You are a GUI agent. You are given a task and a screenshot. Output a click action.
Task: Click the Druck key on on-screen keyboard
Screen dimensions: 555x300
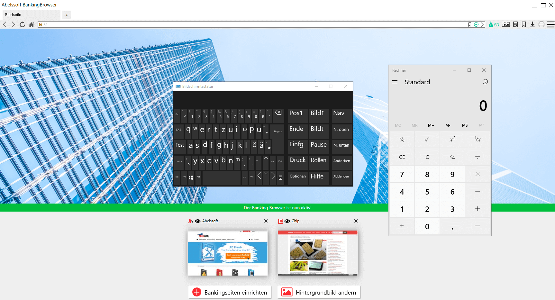pyautogui.click(x=298, y=162)
